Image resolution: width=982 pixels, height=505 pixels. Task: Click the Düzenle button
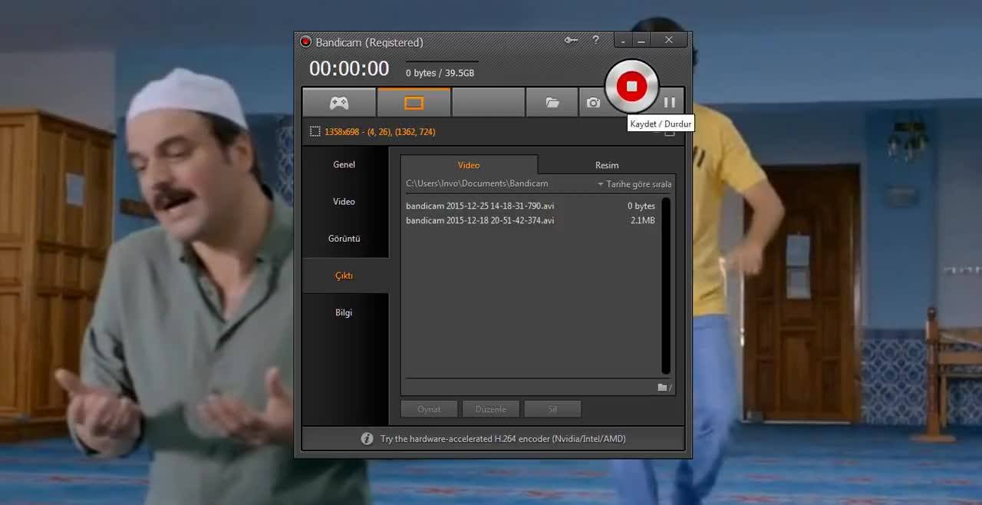(491, 409)
